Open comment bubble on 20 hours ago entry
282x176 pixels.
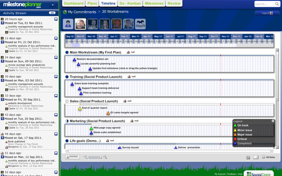(x=56, y=19)
